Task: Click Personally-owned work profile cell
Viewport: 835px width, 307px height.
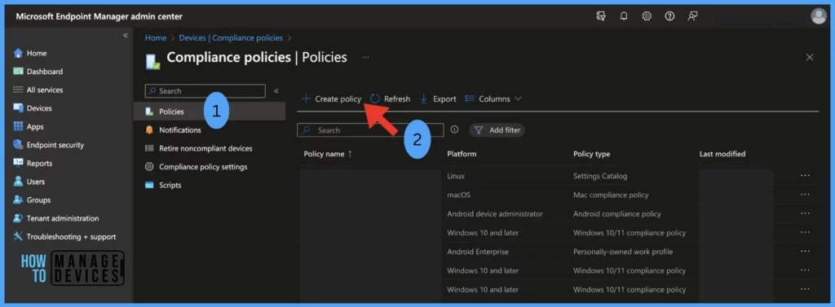Action: click(623, 252)
